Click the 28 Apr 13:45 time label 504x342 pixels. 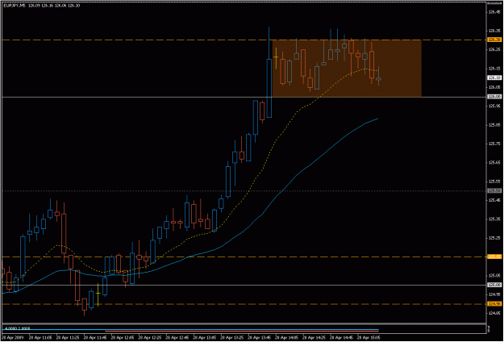pos(259,338)
